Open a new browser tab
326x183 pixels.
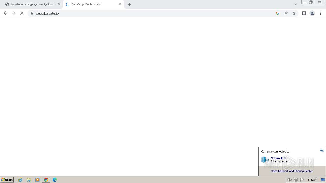pyautogui.click(x=130, y=4)
